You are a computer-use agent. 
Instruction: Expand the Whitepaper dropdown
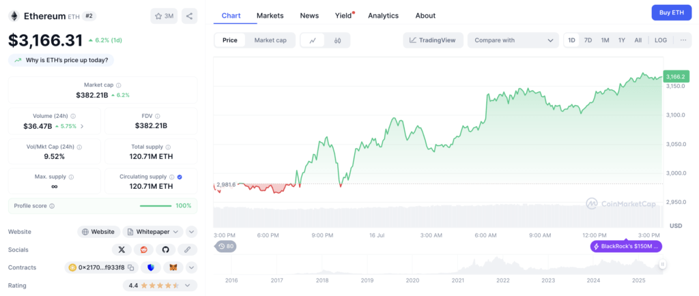pyautogui.click(x=153, y=232)
